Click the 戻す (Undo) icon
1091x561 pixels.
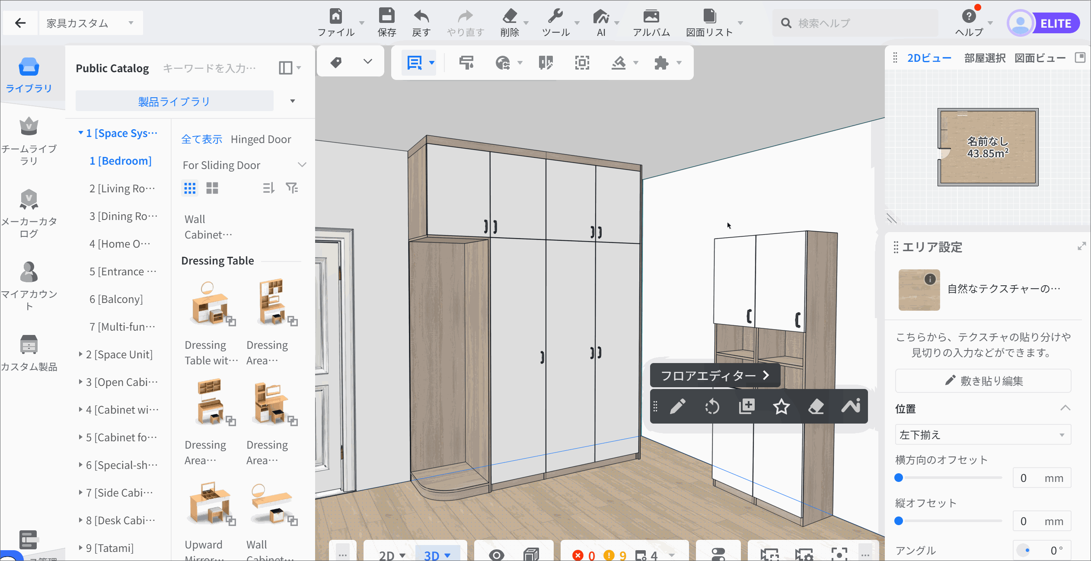coord(421,16)
